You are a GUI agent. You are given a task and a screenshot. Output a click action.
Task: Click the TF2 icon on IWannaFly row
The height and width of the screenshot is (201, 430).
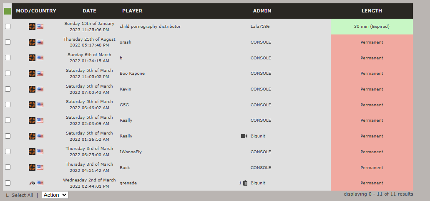[32, 152]
